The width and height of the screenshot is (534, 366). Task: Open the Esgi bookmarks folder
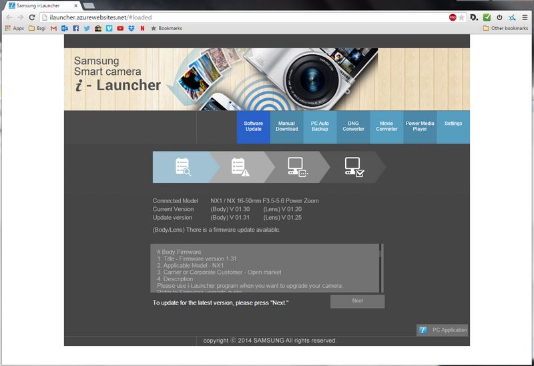point(37,28)
